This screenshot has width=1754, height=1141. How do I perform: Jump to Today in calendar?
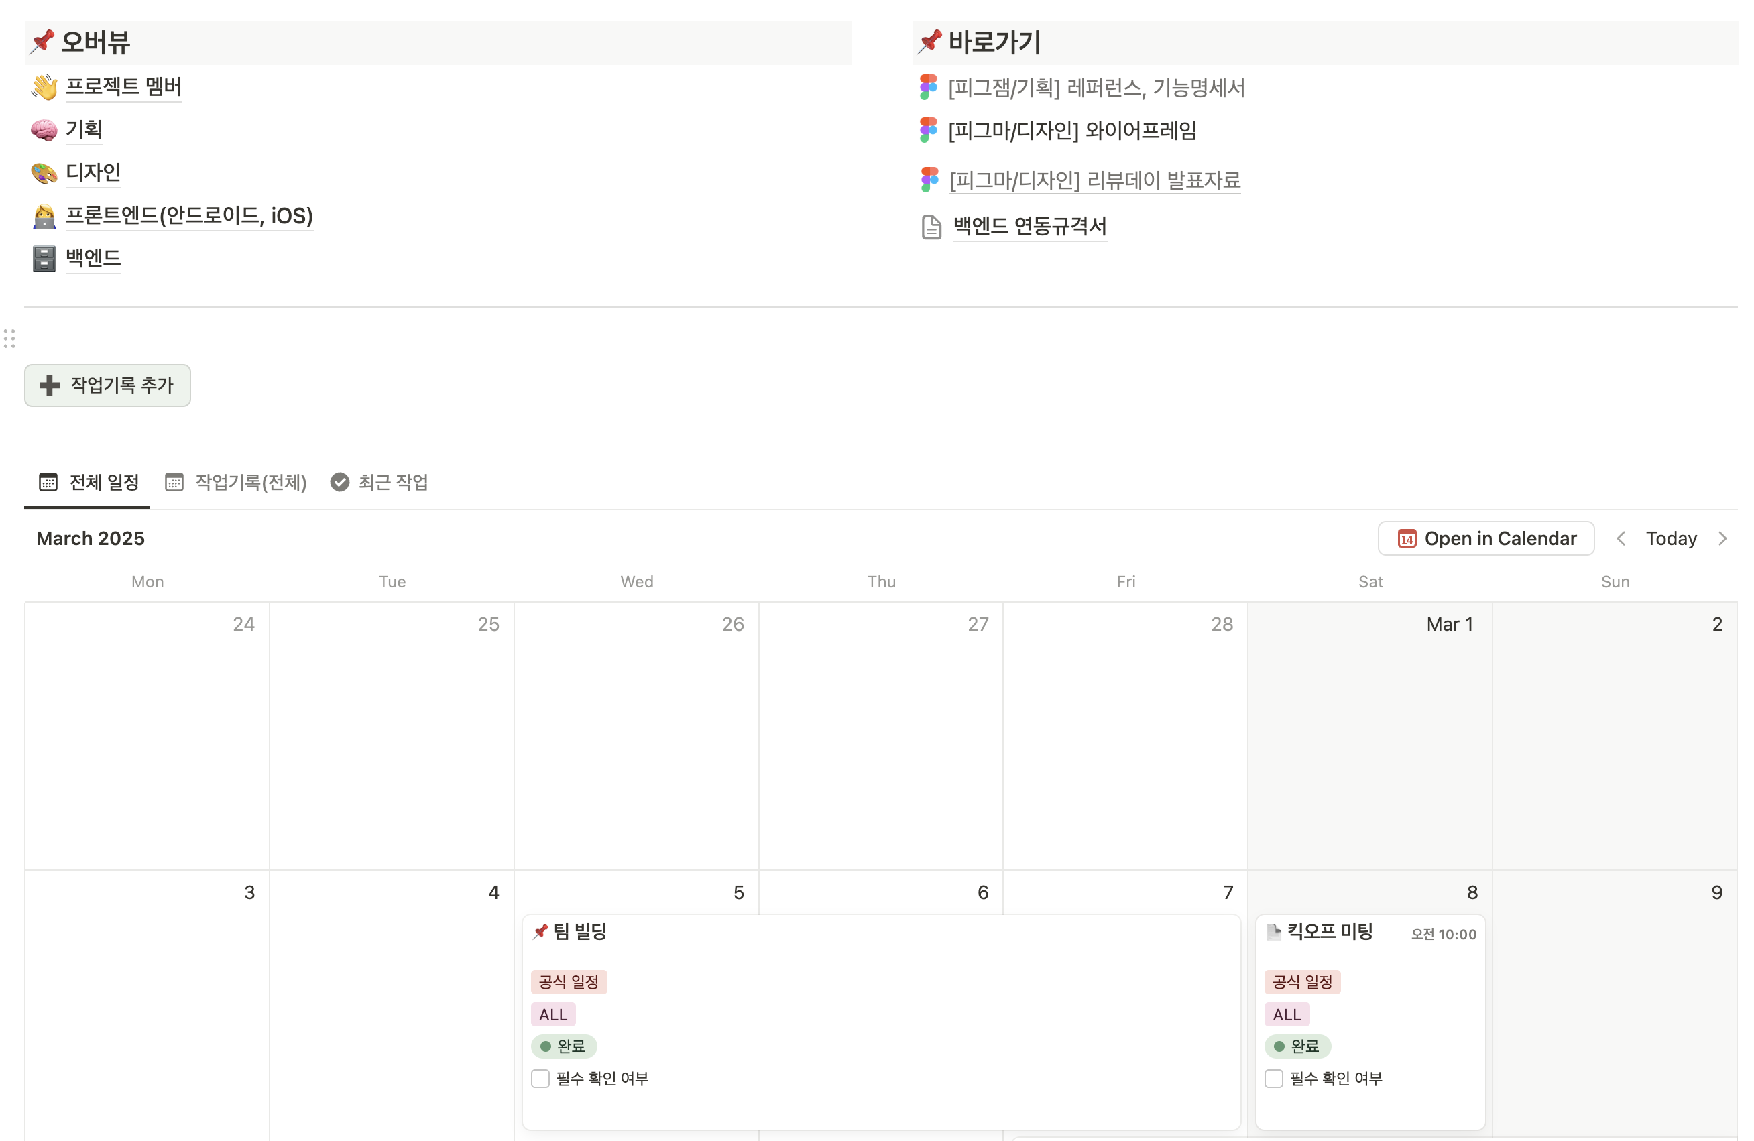coord(1671,539)
